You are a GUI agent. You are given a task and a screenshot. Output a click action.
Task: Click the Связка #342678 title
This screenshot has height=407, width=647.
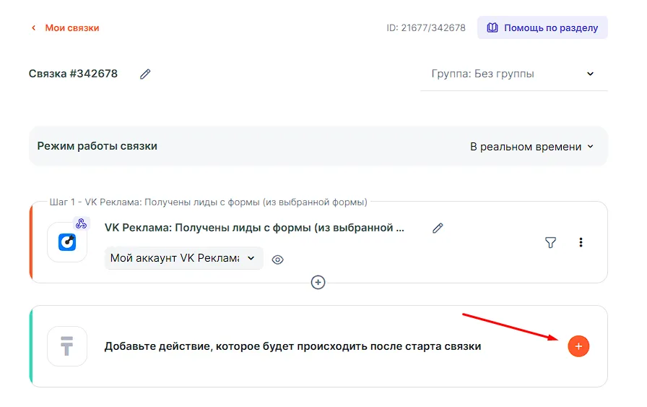73,74
